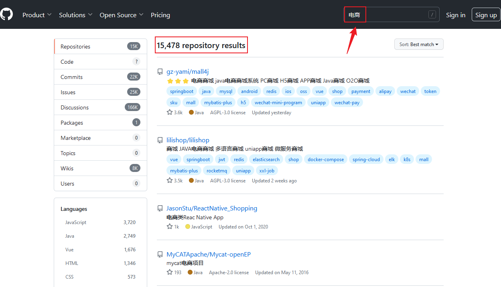Click the token topic tag
Viewport: 501px width, 287px height.
430,91
